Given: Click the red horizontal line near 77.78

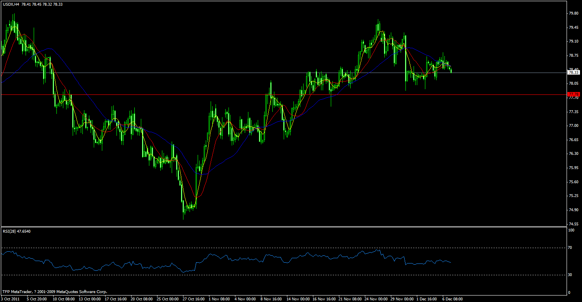Looking at the screenshot, I should (x=284, y=95).
